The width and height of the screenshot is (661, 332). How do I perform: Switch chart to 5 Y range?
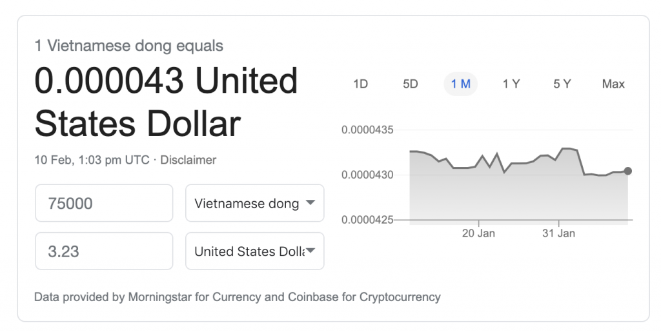tap(562, 84)
